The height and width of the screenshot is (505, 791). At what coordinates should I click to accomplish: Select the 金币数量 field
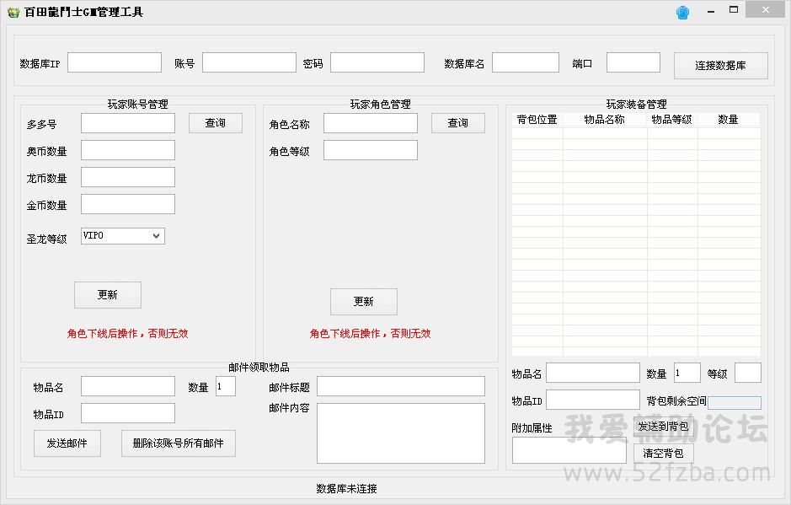tap(128, 204)
